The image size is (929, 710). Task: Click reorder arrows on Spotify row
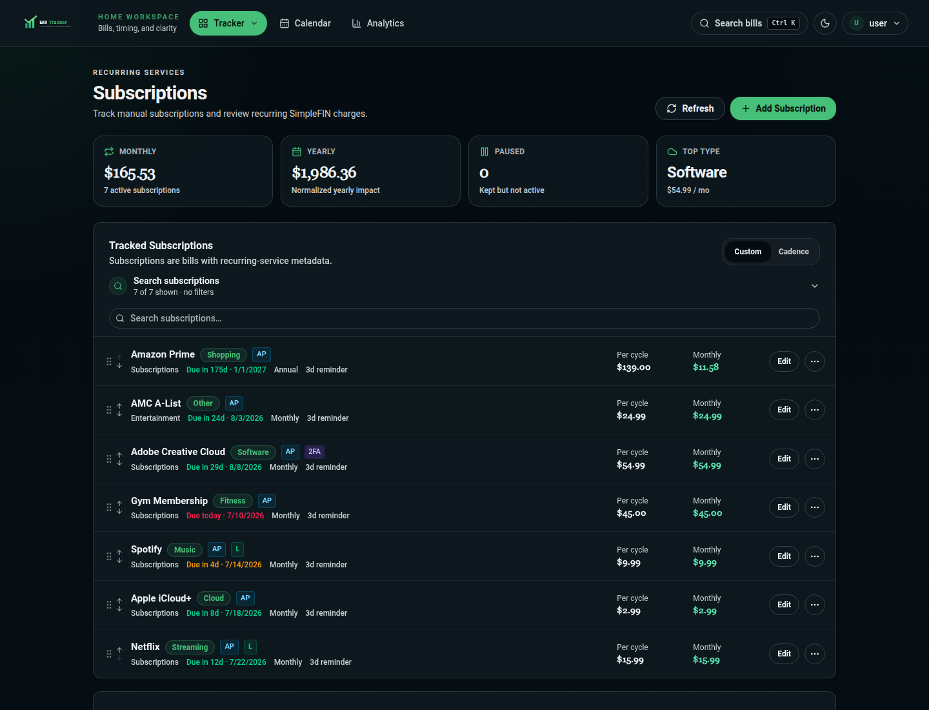[119, 556]
